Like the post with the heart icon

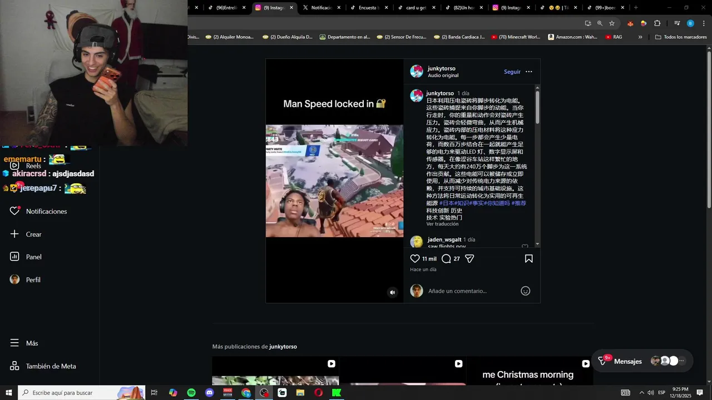pos(415,259)
